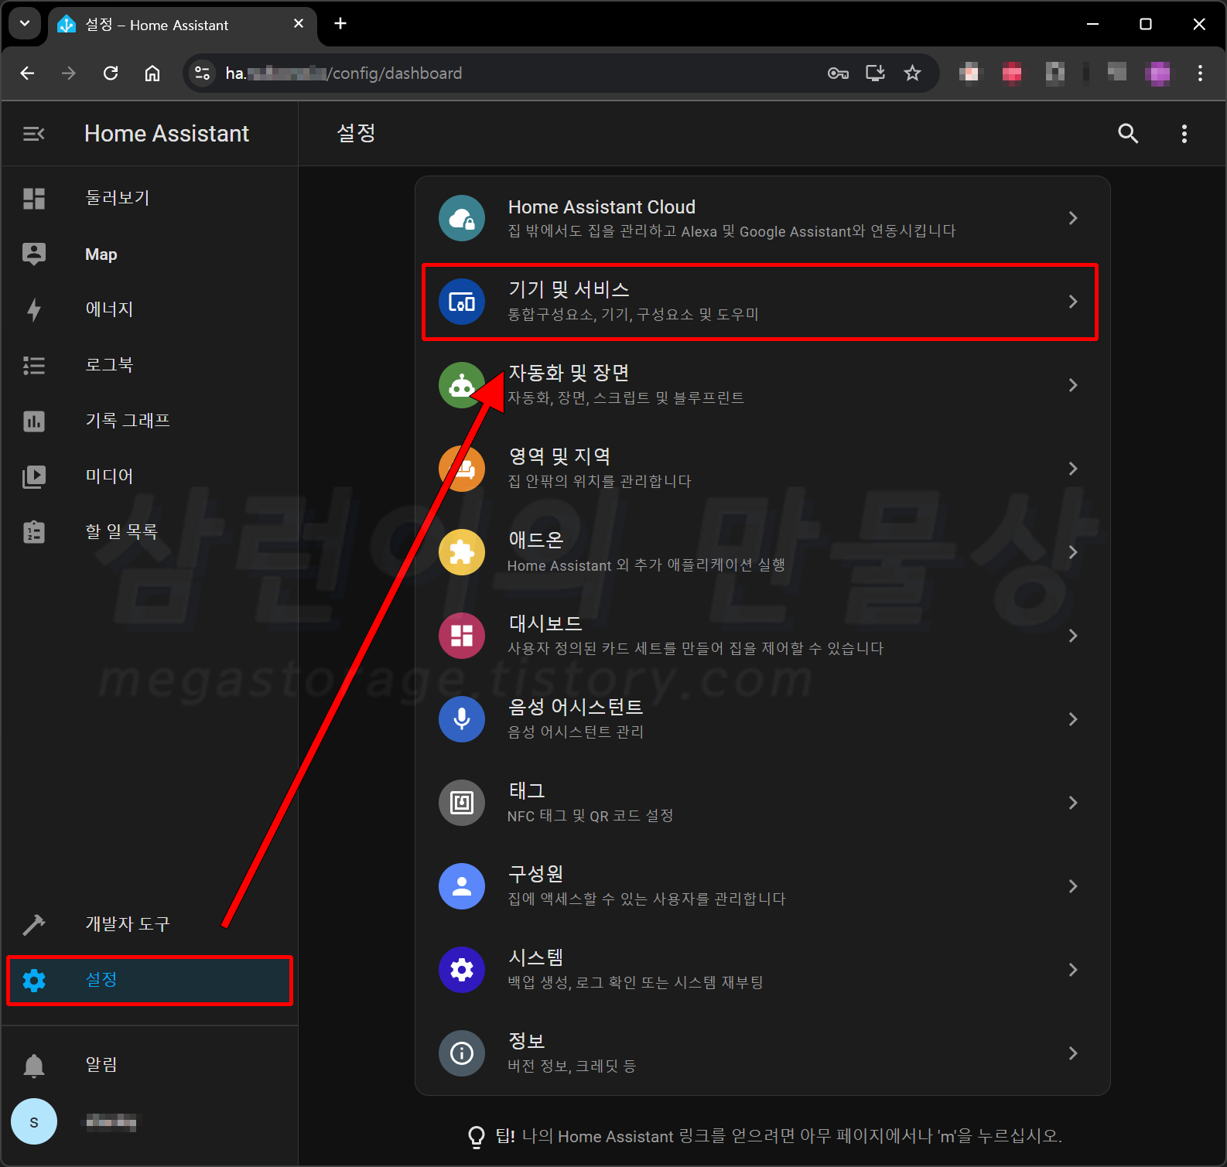The height and width of the screenshot is (1167, 1227).
Task: Click the 기기 및 서비스 devices icon
Action: (x=462, y=302)
